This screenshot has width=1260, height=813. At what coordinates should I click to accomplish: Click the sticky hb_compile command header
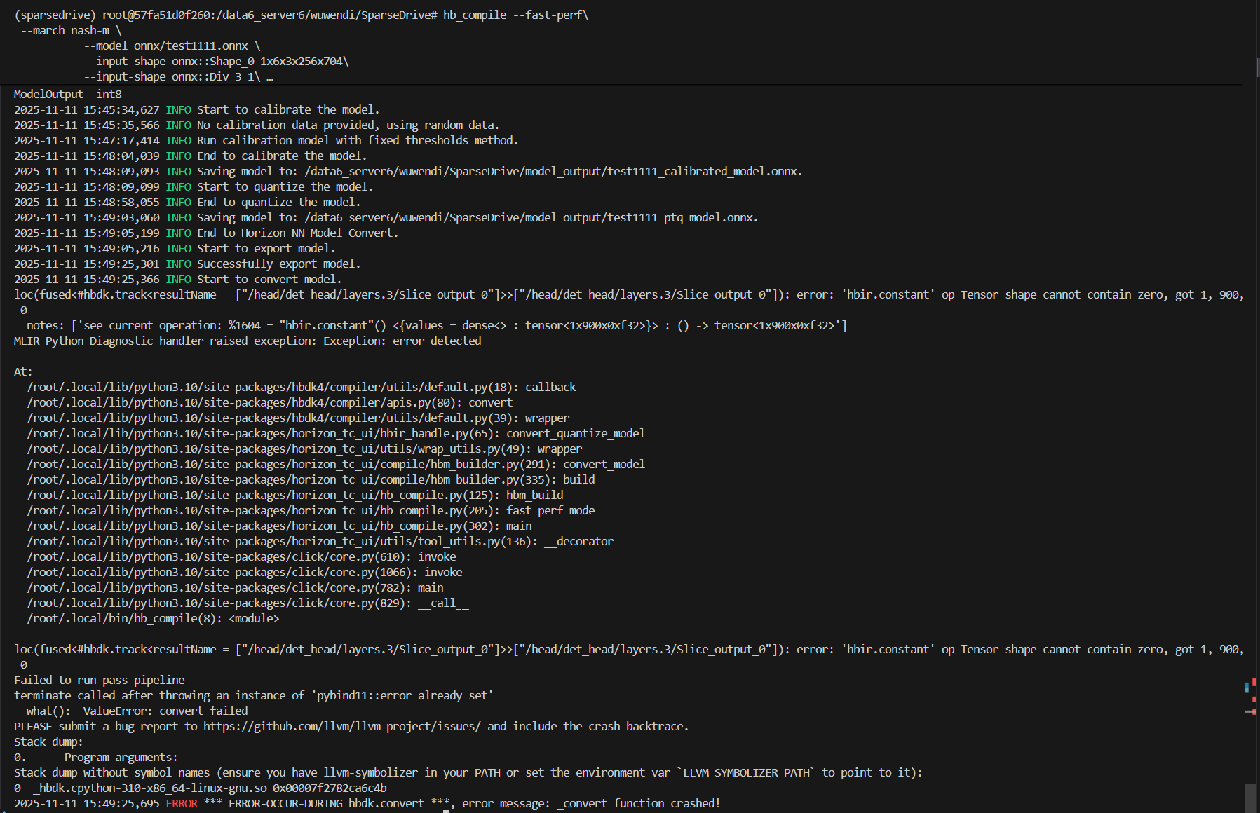pos(302,15)
